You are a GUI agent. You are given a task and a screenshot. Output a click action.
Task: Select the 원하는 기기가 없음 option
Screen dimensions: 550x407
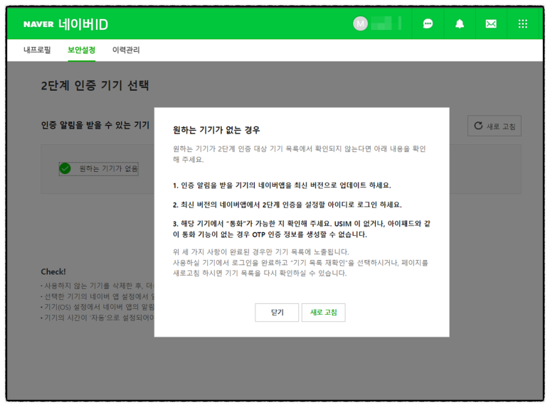[x=99, y=169]
